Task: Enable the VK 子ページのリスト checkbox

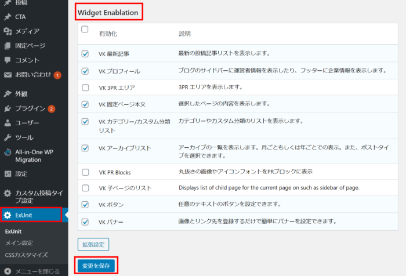Action: (85, 188)
